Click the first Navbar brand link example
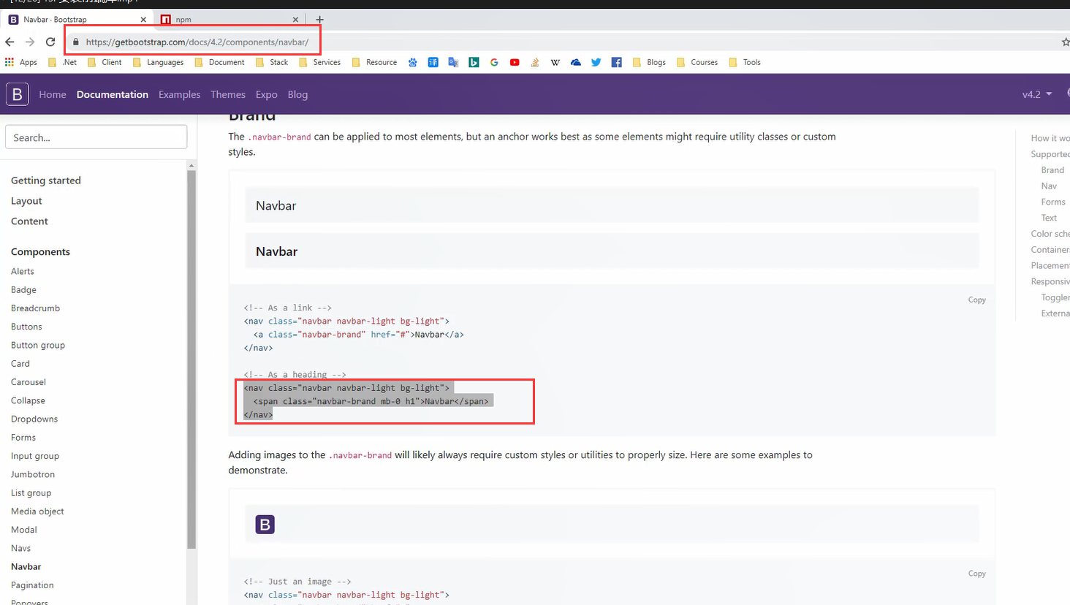The height and width of the screenshot is (605, 1070). pyautogui.click(x=276, y=206)
